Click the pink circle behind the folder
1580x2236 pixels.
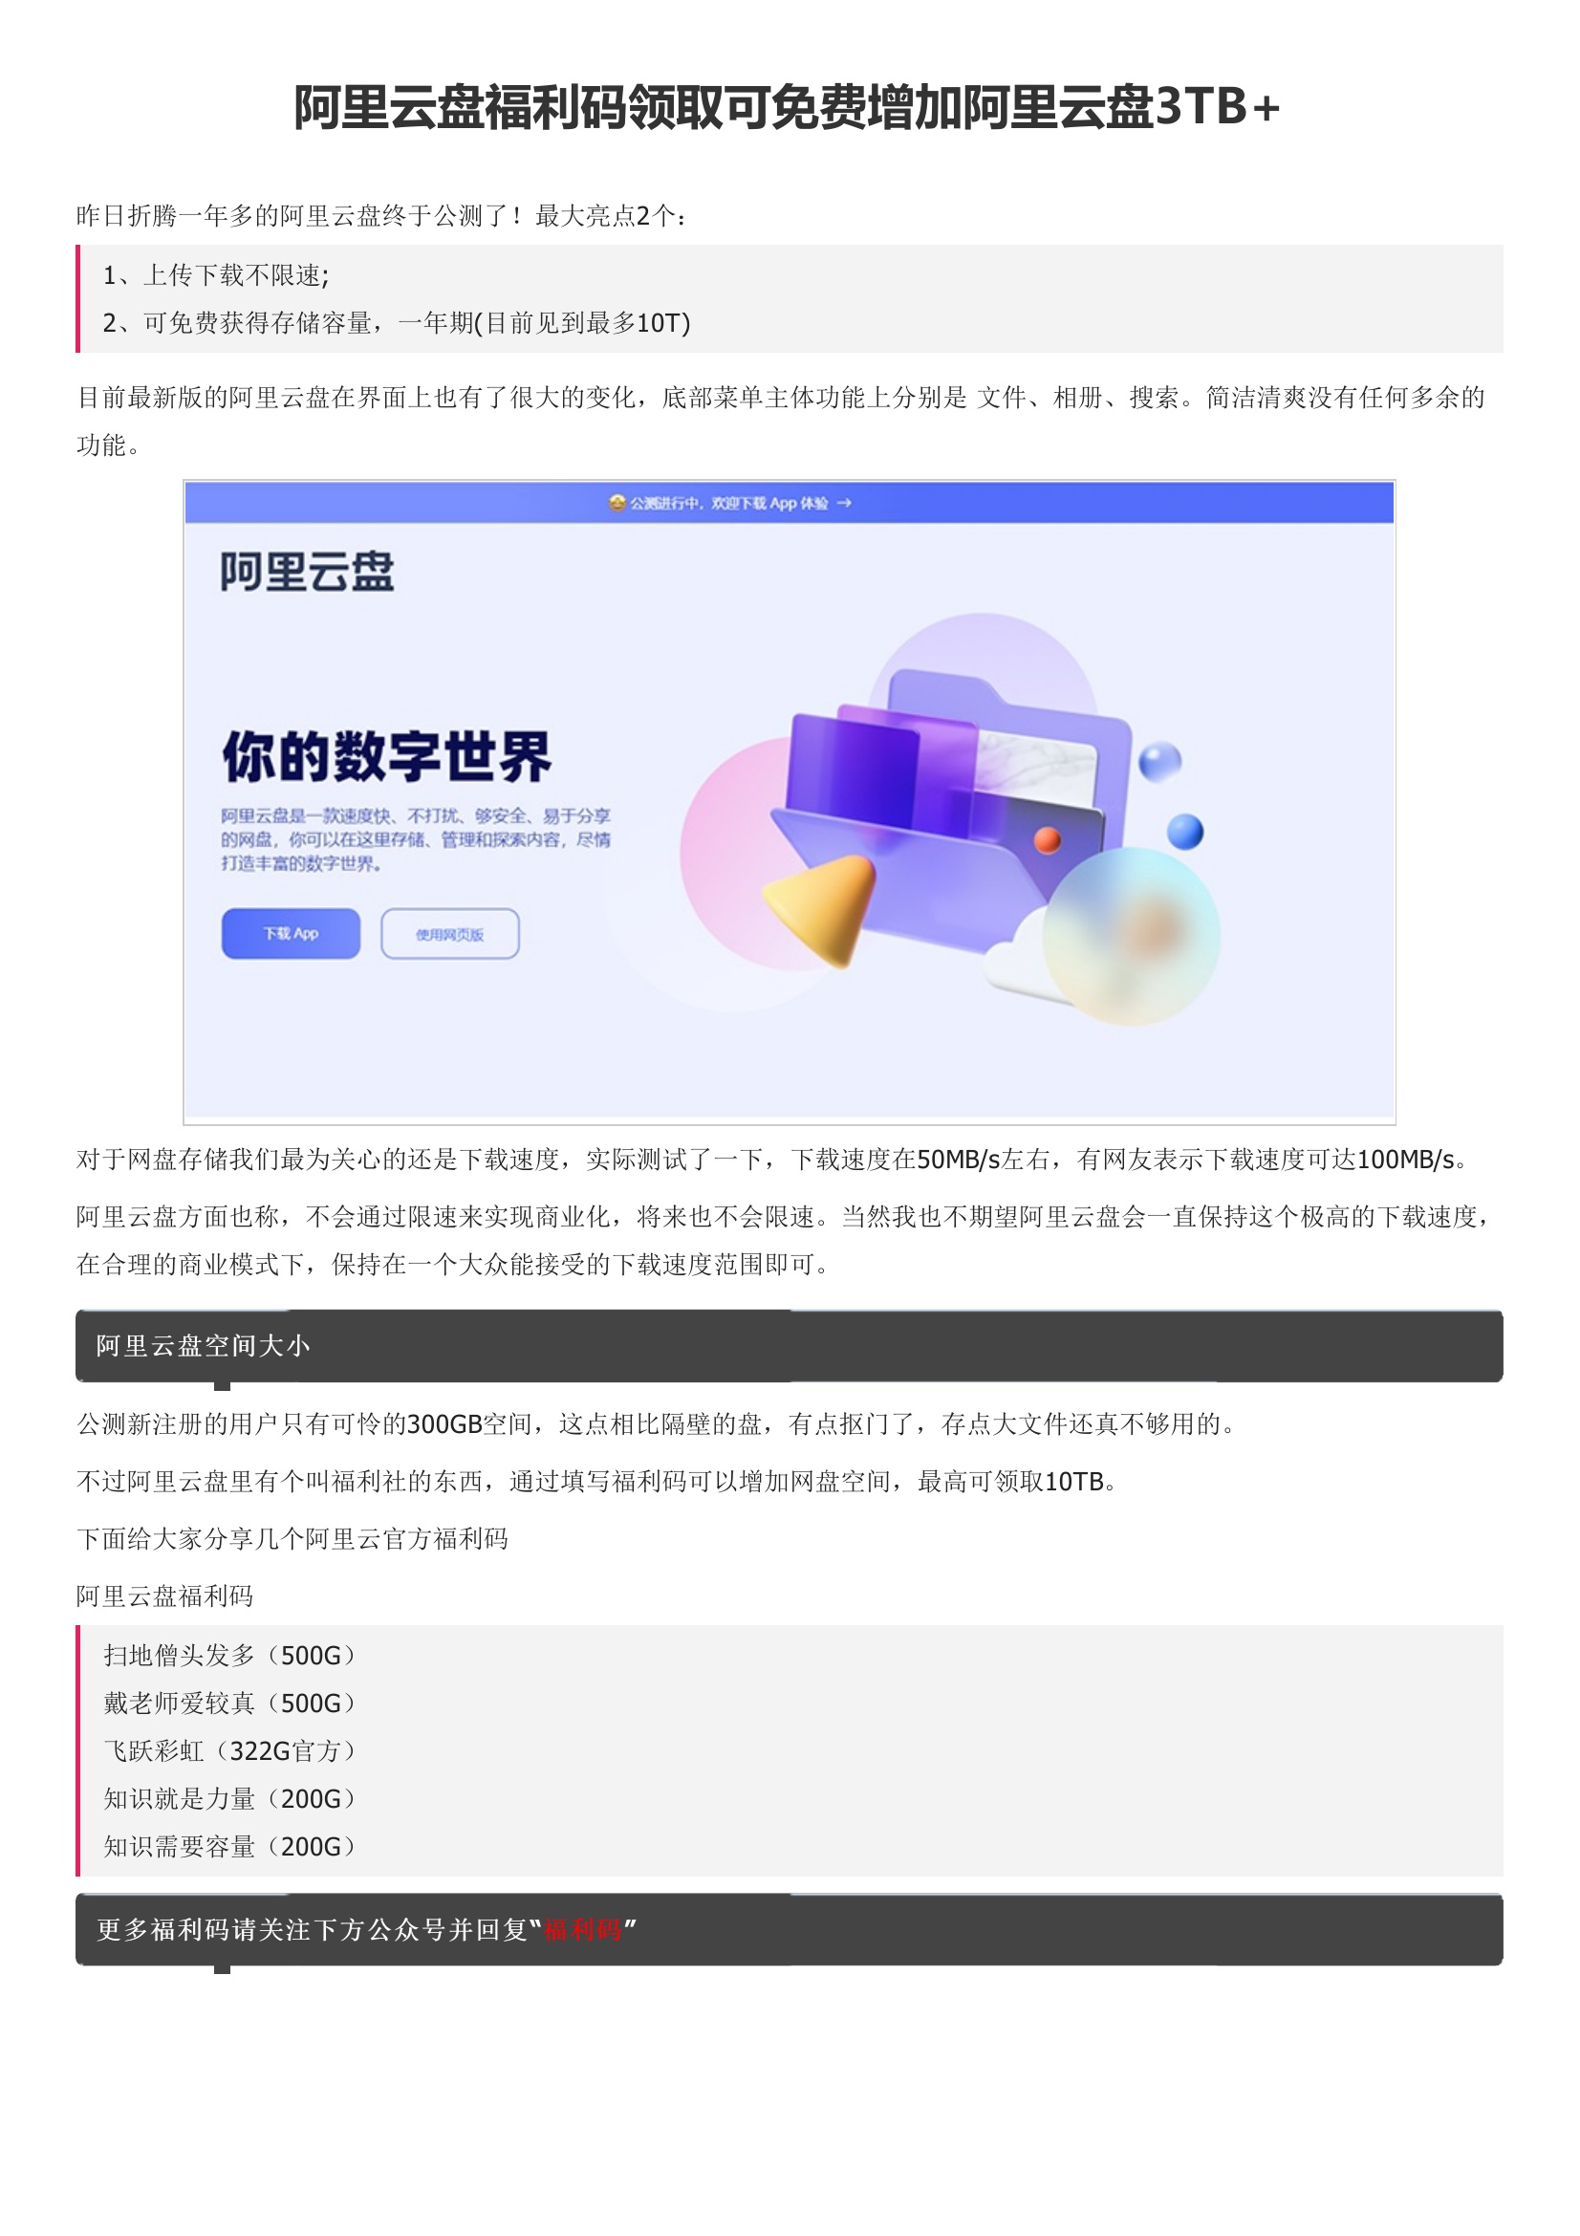click(749, 853)
